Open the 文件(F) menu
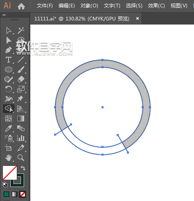 (x=45, y=6)
